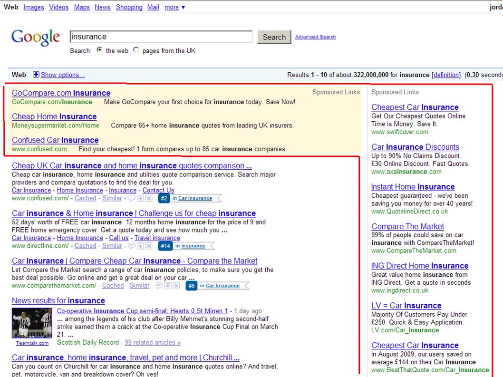The height and width of the screenshot is (377, 503).
Task: Open Similar link for confused.com
Action: 112,198
